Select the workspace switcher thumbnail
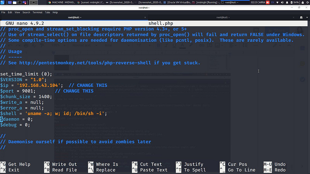Screen dimensions: 310x174 [33, 2]
